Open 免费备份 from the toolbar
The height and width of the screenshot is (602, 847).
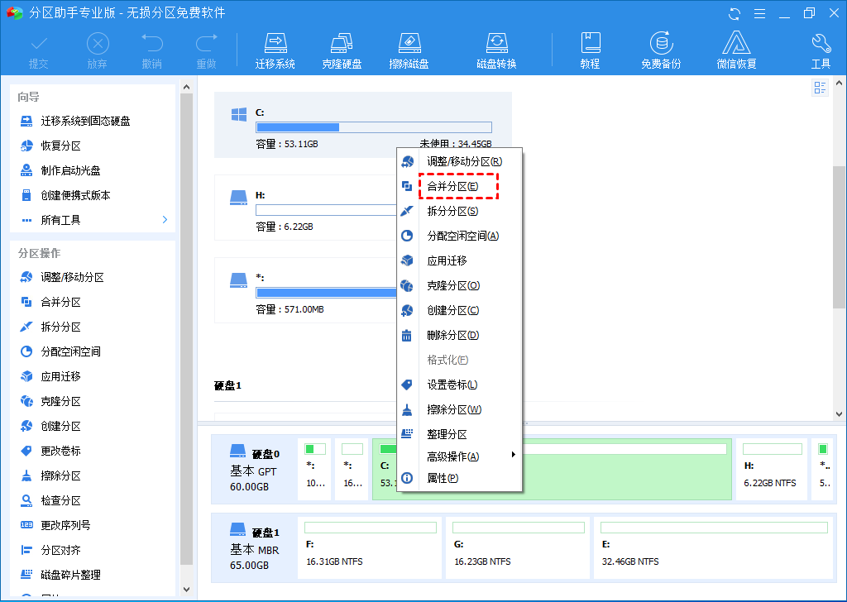(x=660, y=48)
